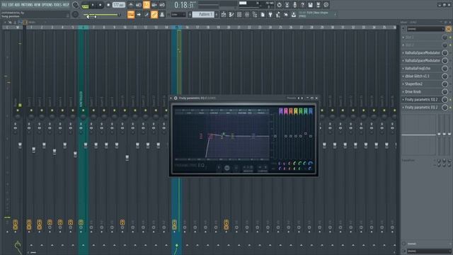Click the transport Play button
This screenshot has height=255, width=453.
click(x=93, y=5)
